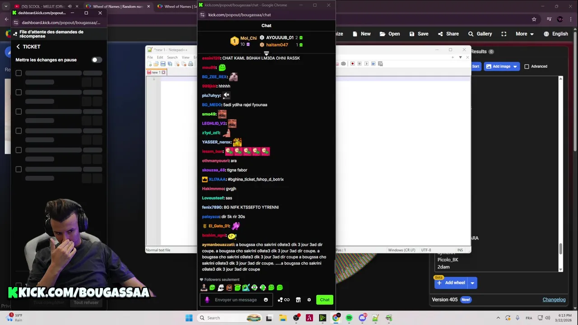
Task: Click Open in Wheel of Names toolbar
Action: click(390, 34)
